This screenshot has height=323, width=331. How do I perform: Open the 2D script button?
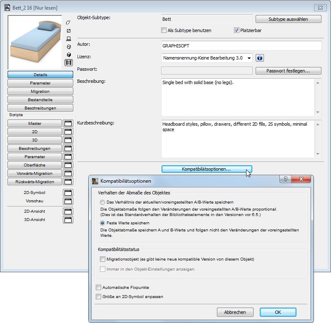tap(35, 132)
